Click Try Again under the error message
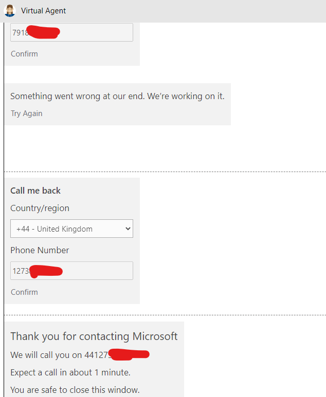 pos(27,114)
